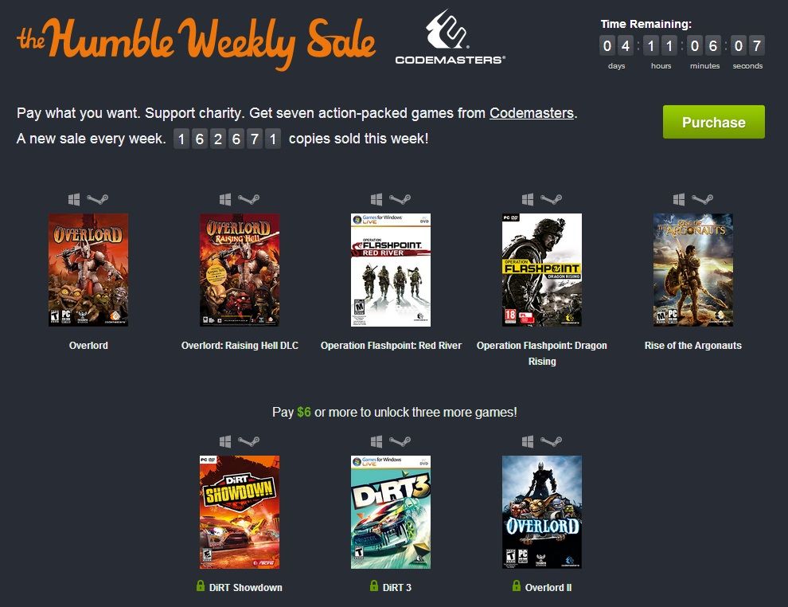This screenshot has height=607, width=788.
Task: Click the Humble Weekly Sale title logo
Action: (197, 41)
